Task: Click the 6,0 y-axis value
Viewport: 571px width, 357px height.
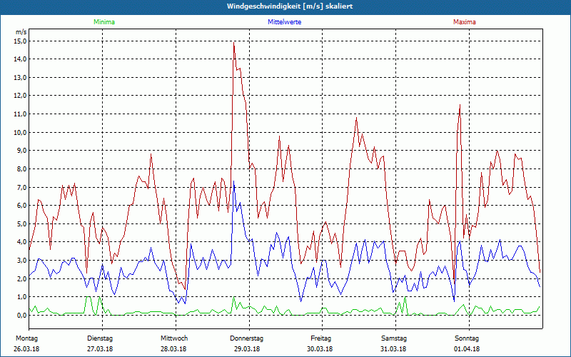Action: [x=21, y=206]
